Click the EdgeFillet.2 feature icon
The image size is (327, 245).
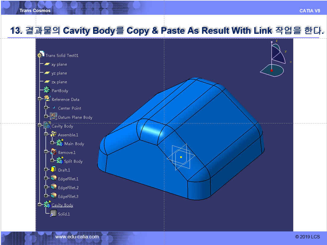pos(54,187)
